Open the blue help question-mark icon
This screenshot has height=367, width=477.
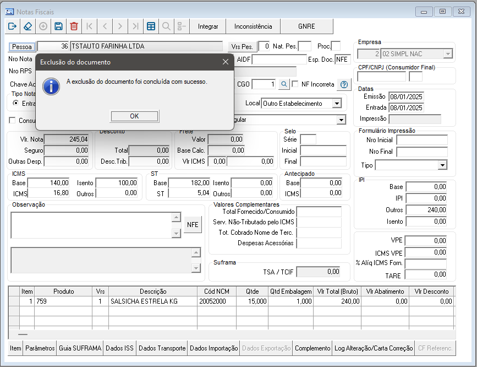(x=344, y=84)
